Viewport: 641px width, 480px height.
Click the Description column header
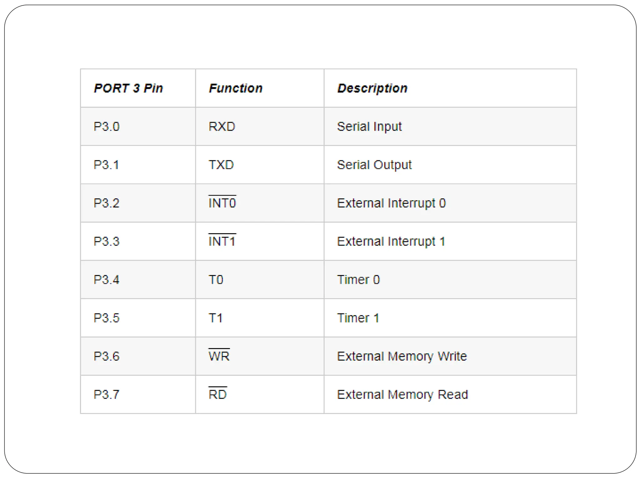[x=372, y=88]
